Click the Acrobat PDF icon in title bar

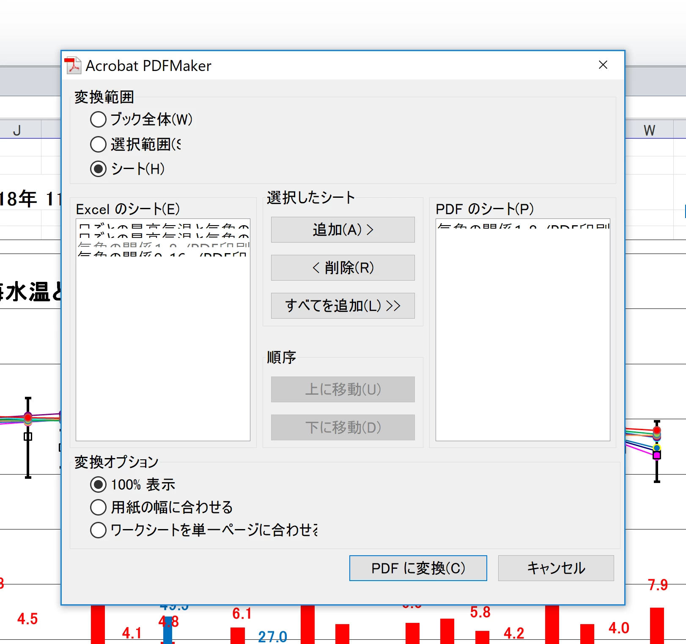click(x=73, y=65)
